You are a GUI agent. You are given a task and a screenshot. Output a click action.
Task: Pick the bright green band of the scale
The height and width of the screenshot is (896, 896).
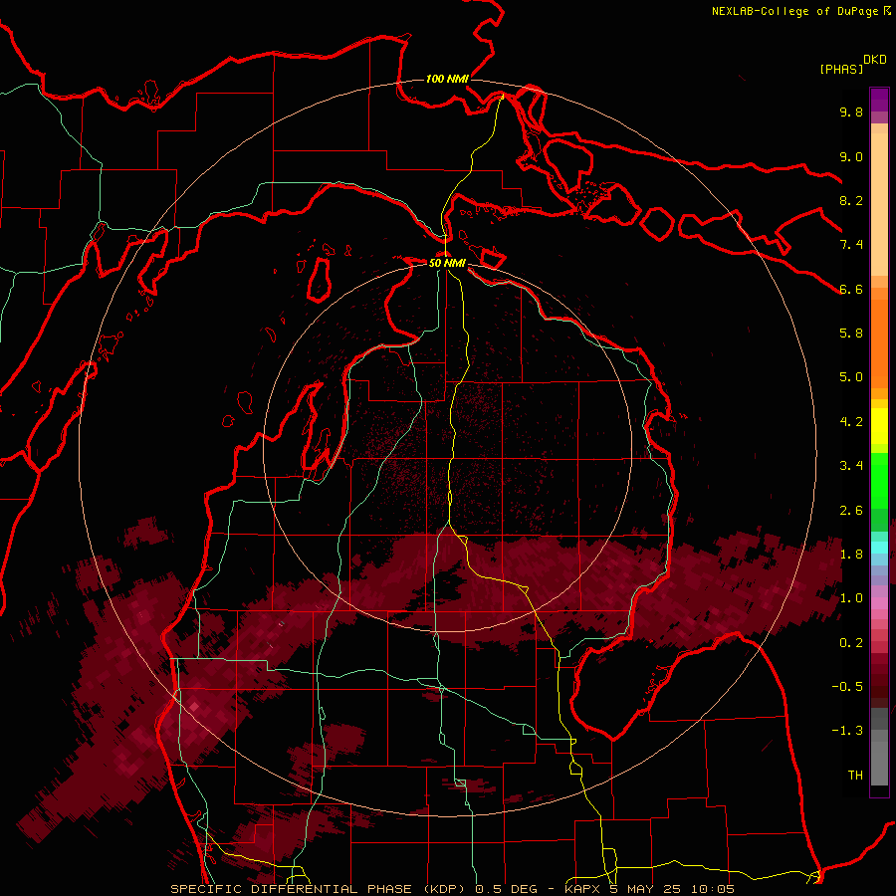click(879, 480)
